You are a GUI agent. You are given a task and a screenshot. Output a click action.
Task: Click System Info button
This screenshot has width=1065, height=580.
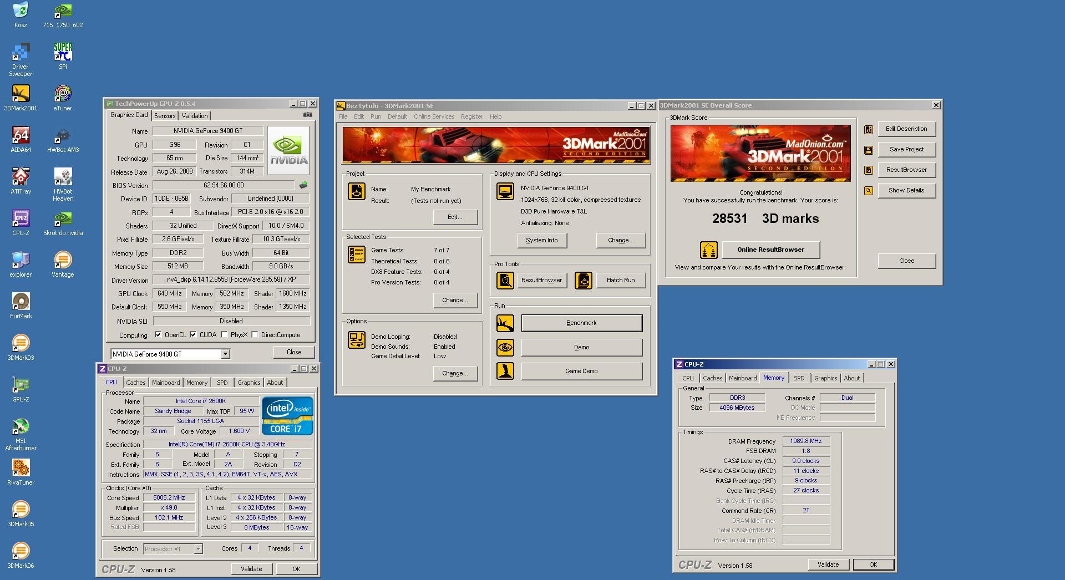tap(542, 240)
